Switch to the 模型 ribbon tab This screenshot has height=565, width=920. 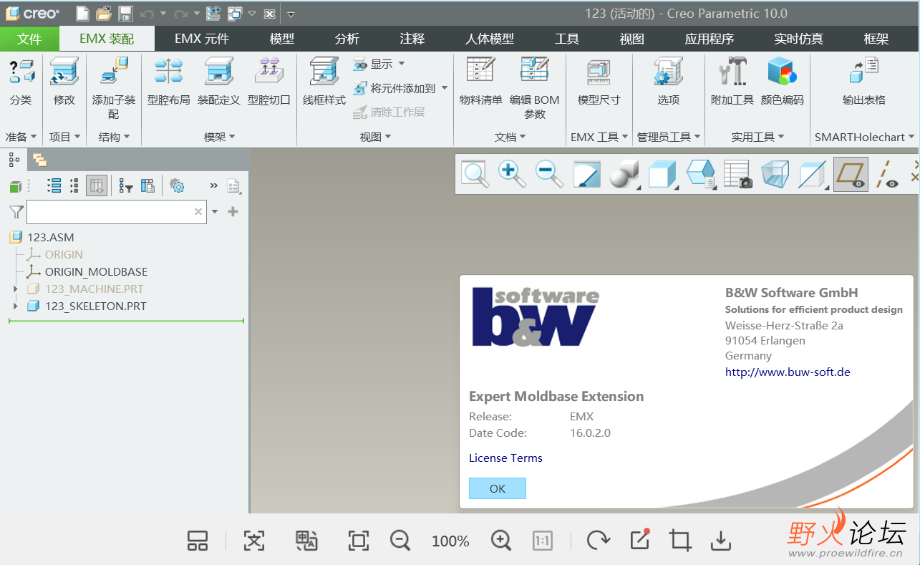(282, 39)
